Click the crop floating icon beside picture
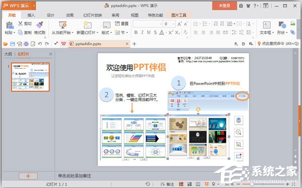The width and height of the screenshot is (302, 188). click(239, 144)
